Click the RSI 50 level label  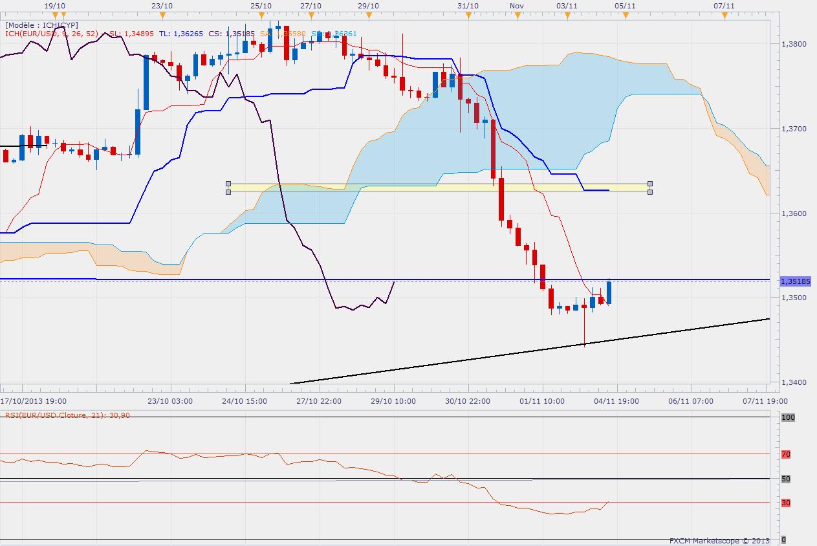[x=786, y=479]
